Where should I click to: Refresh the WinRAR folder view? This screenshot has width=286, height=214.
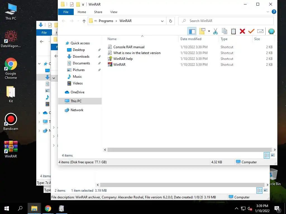pyautogui.click(x=171, y=21)
